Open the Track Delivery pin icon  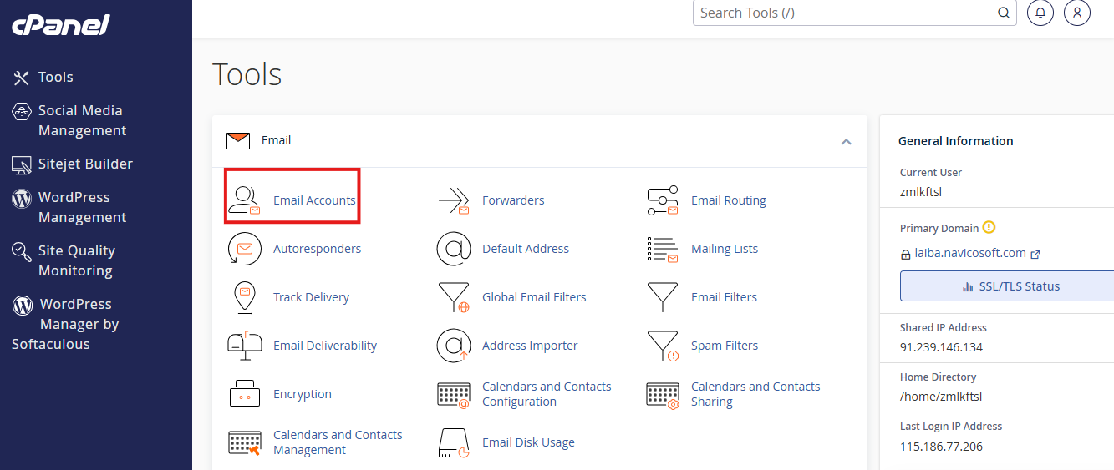pyautogui.click(x=244, y=297)
